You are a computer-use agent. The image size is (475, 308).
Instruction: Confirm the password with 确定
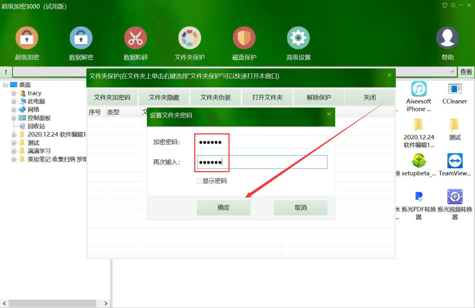point(224,208)
